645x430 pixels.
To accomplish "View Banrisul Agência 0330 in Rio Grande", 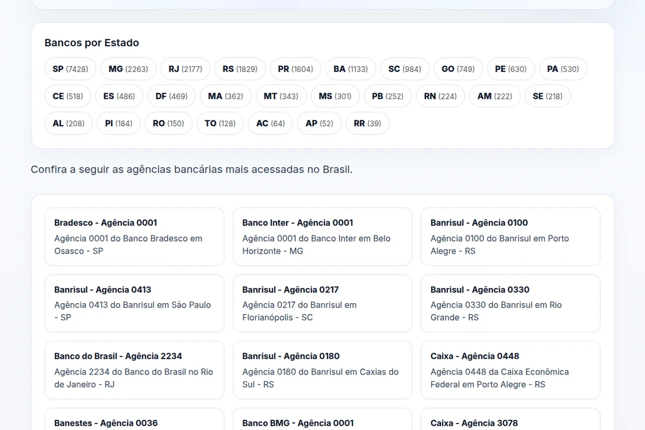I will (x=511, y=303).
